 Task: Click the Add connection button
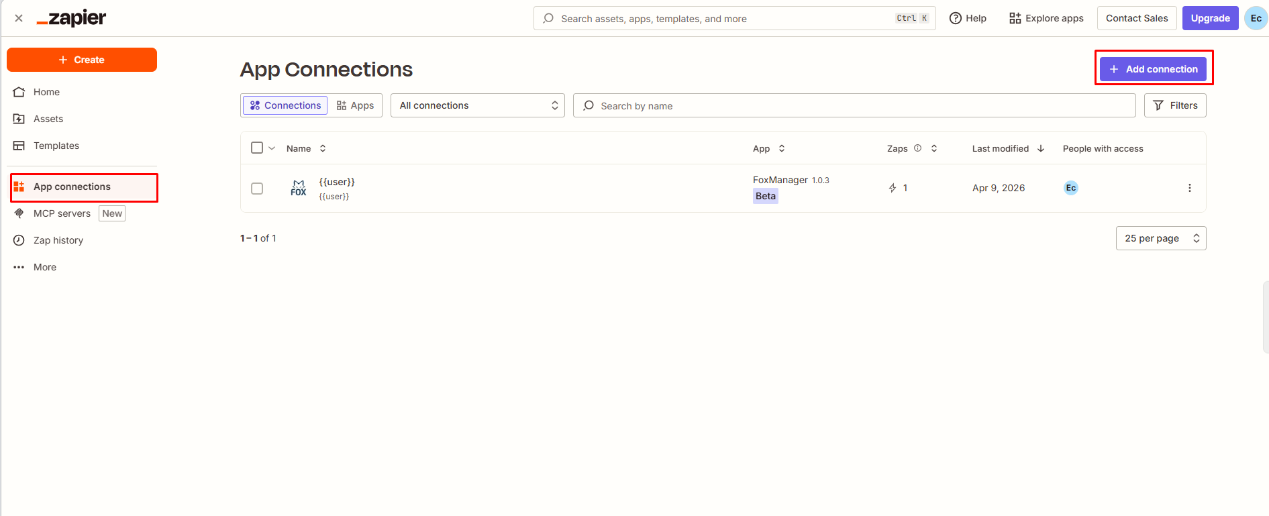pos(1153,69)
